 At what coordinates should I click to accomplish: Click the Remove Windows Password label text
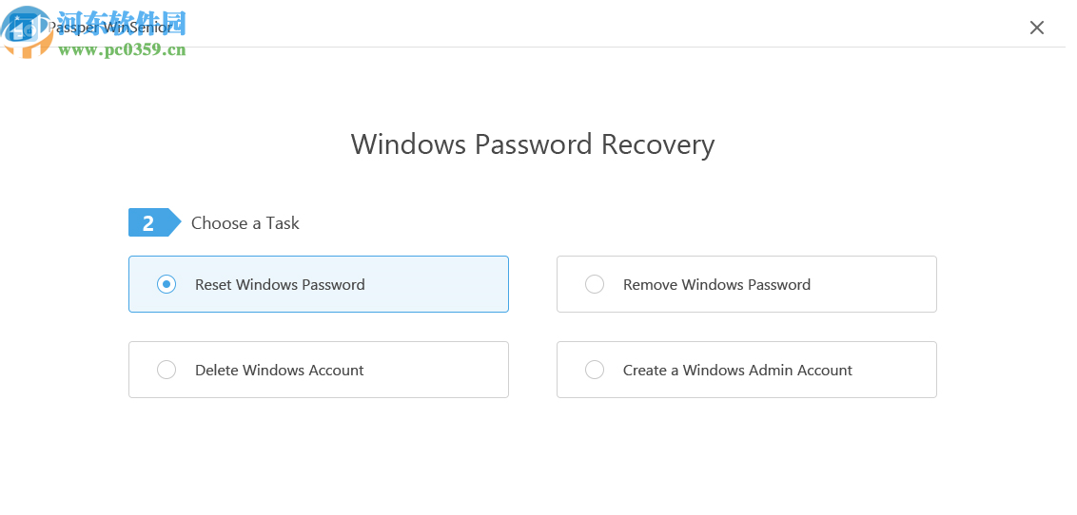pyautogui.click(x=716, y=284)
